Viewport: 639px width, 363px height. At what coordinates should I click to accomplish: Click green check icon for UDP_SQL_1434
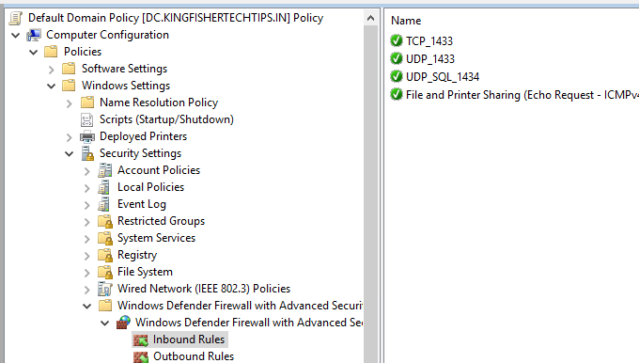pyautogui.click(x=397, y=77)
